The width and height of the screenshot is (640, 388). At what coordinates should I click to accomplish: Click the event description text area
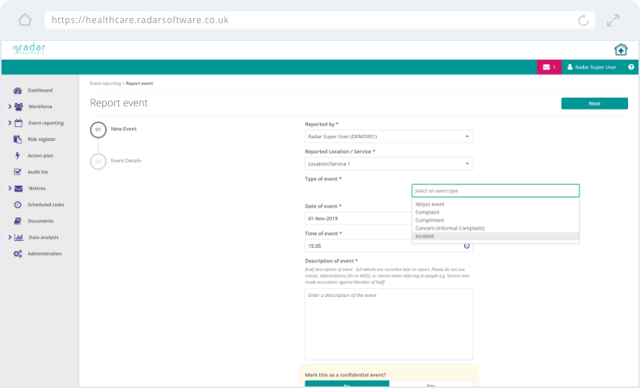[389, 325]
